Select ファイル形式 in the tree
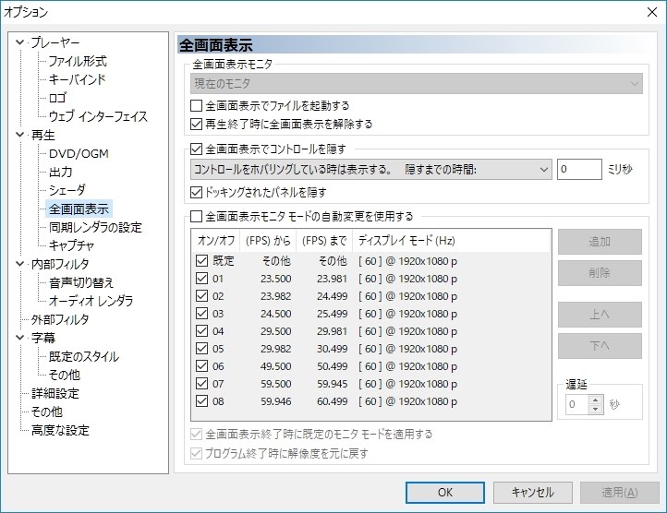This screenshot has height=513, width=667. [x=78, y=61]
